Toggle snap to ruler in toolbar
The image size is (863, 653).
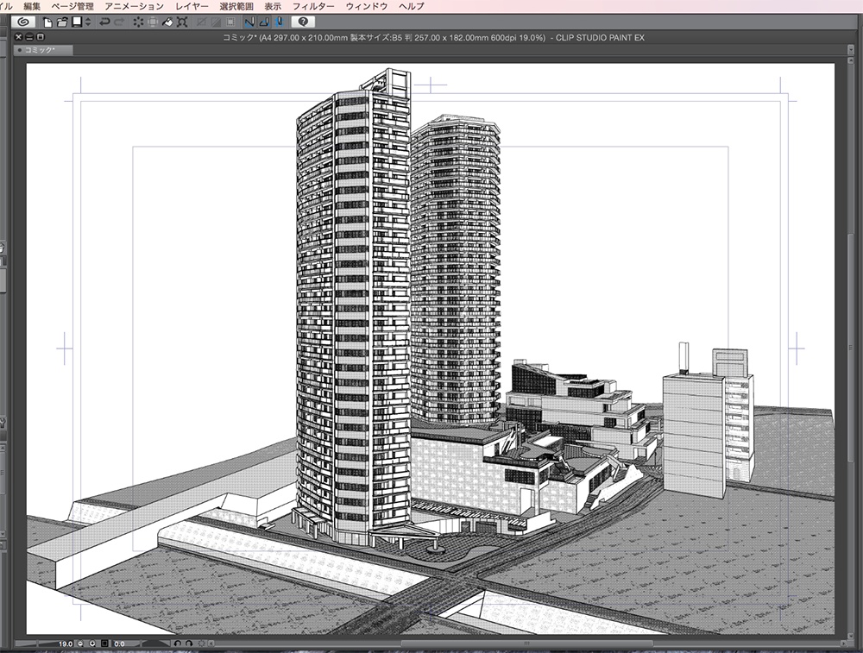(x=249, y=21)
